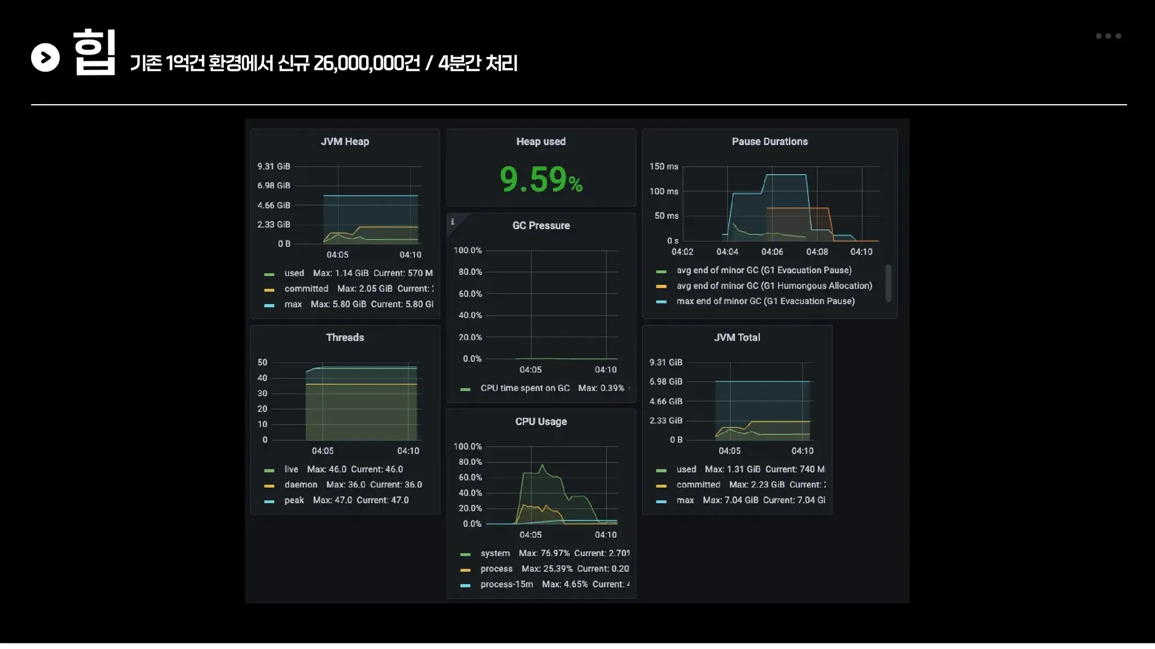Toggle 'process-15m' series in CPU Usage legend
Image resolution: width=1155 pixels, height=649 pixels.
[506, 584]
